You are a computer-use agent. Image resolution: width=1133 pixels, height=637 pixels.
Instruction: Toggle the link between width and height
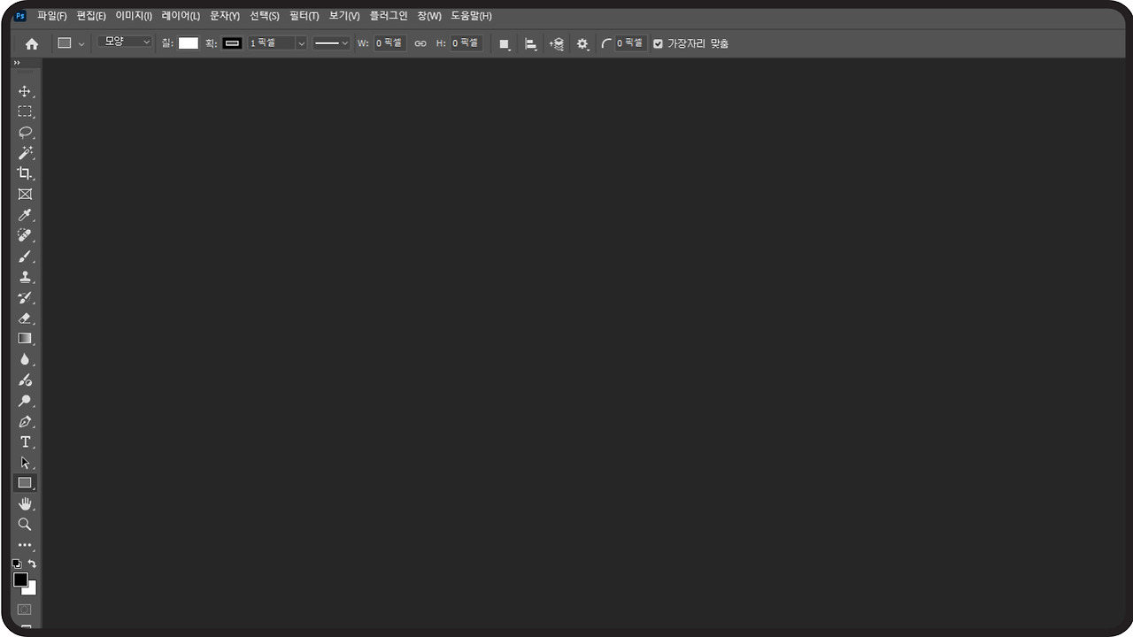(x=420, y=43)
